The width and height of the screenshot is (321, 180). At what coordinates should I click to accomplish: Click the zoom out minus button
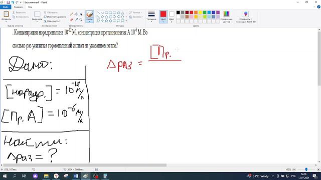coord(294,169)
